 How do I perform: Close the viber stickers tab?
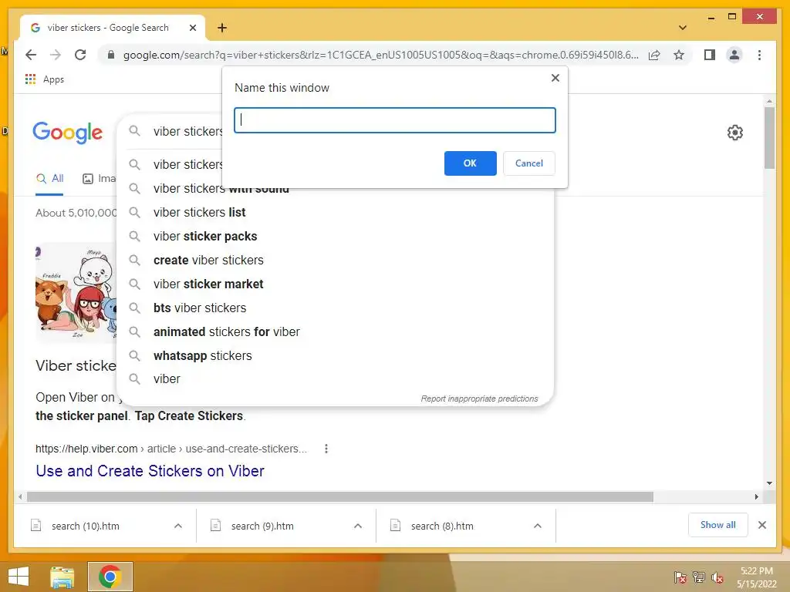[x=192, y=28]
